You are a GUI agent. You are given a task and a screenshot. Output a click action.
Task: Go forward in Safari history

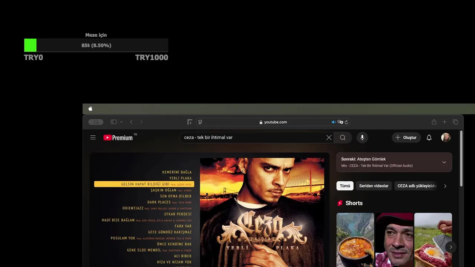point(141,122)
